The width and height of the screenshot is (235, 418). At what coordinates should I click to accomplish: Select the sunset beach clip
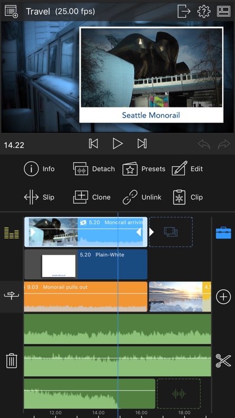[x=180, y=297]
